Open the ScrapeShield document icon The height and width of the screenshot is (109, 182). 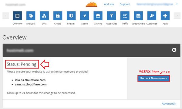coord(138,16)
